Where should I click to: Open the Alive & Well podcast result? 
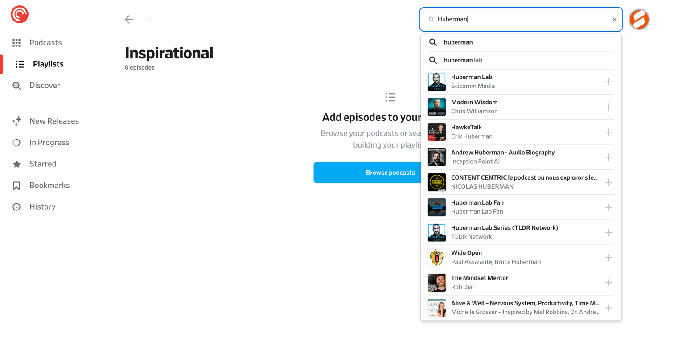point(521,308)
